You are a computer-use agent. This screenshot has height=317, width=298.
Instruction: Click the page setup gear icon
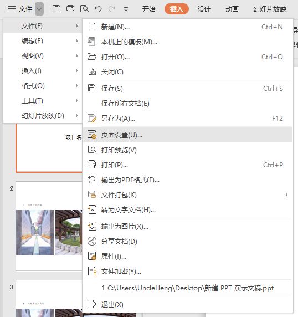tap(92, 135)
